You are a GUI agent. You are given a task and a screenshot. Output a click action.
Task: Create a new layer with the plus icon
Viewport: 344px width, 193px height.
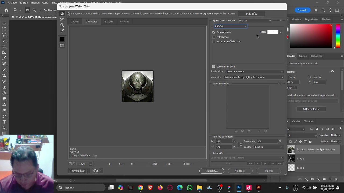click(330, 179)
